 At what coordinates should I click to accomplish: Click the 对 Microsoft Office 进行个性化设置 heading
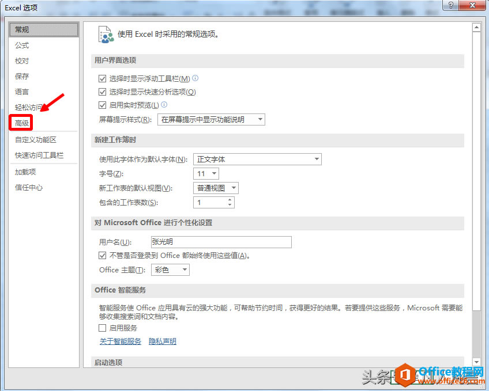coord(153,223)
